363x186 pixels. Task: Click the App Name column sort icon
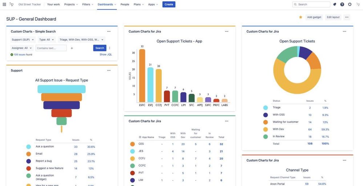(140, 137)
